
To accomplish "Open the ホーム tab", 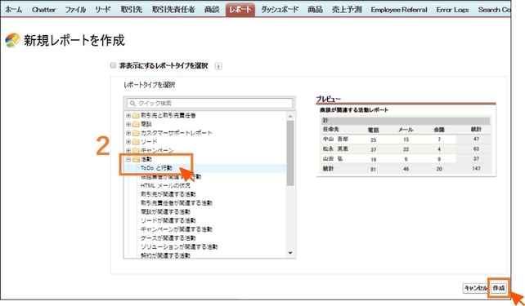I will [x=13, y=10].
